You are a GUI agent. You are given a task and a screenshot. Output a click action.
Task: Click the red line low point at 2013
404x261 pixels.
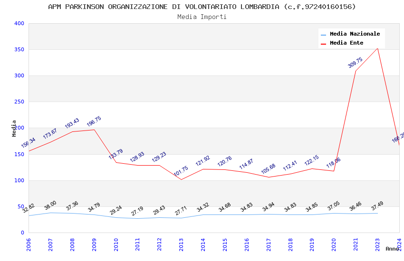click(x=181, y=179)
